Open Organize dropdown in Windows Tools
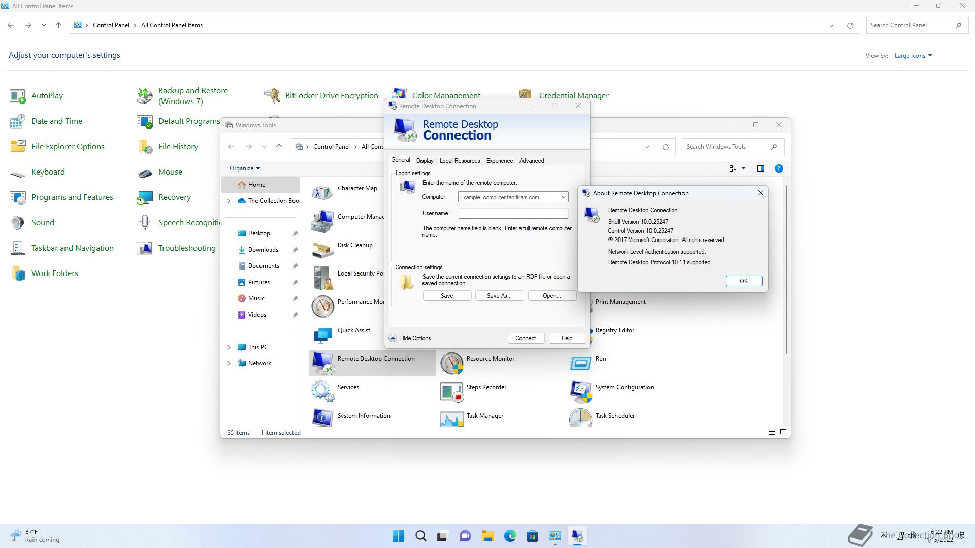Screen dimensions: 975x548 pyautogui.click(x=245, y=168)
